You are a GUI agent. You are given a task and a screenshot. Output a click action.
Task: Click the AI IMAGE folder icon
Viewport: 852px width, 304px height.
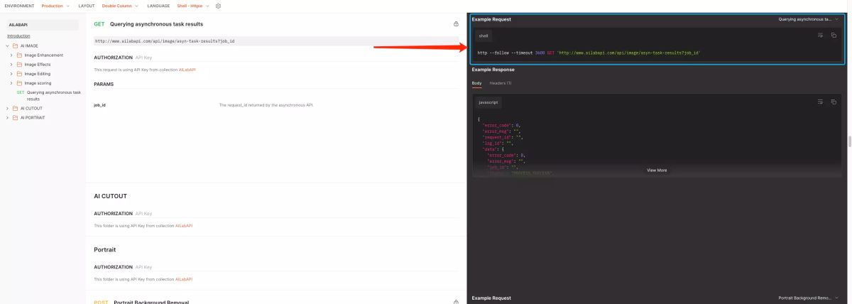click(16, 45)
